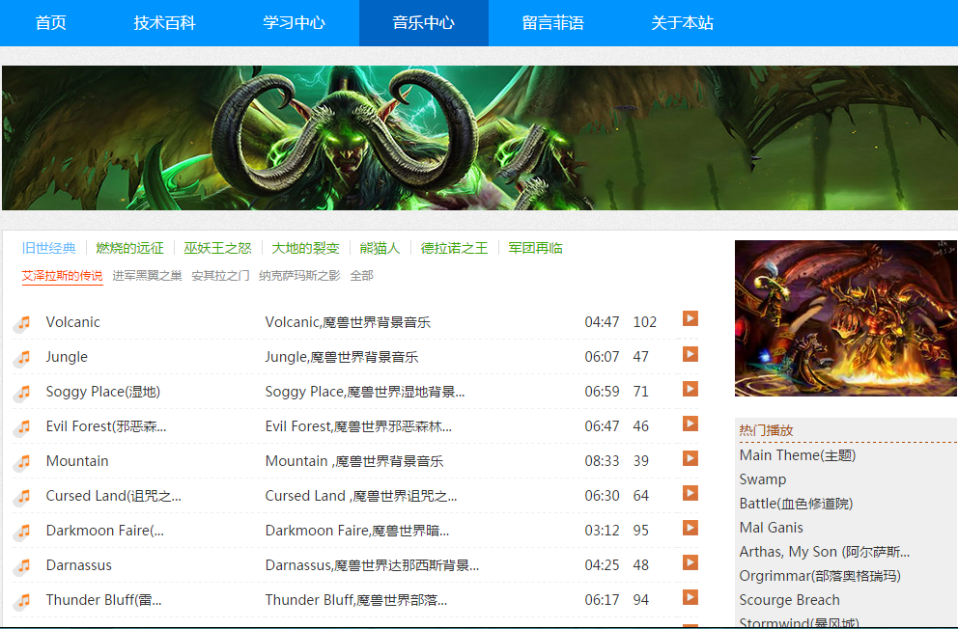The image size is (958, 629).
Task: Open 学习中心 in the navigation bar
Action: pyautogui.click(x=294, y=23)
